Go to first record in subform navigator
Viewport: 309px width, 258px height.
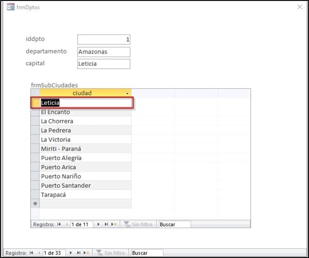click(x=59, y=225)
